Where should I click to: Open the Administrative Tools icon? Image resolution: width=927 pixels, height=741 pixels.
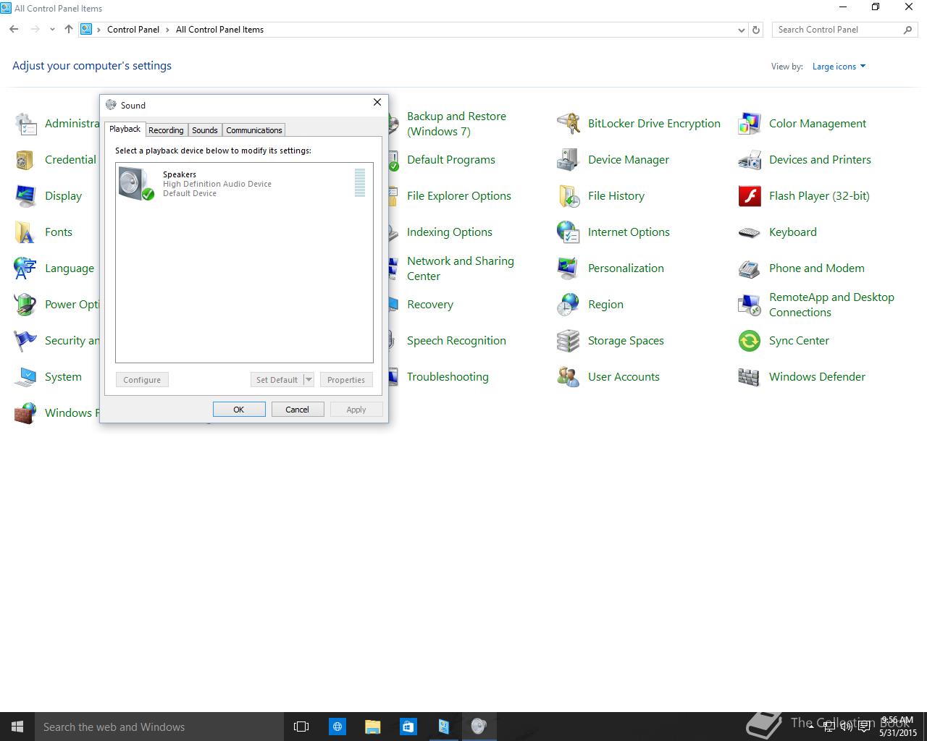(x=25, y=124)
